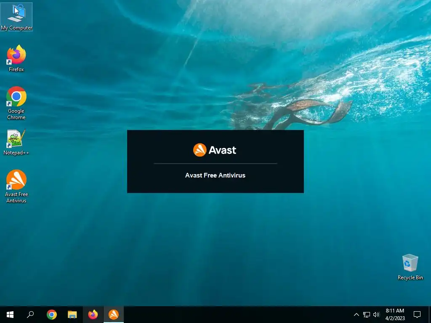431x323 pixels.
Task: Launch Chrome from the taskbar
Action: [52, 315]
